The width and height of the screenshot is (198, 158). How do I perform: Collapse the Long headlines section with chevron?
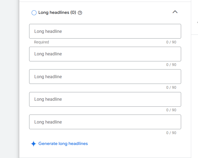click(175, 12)
